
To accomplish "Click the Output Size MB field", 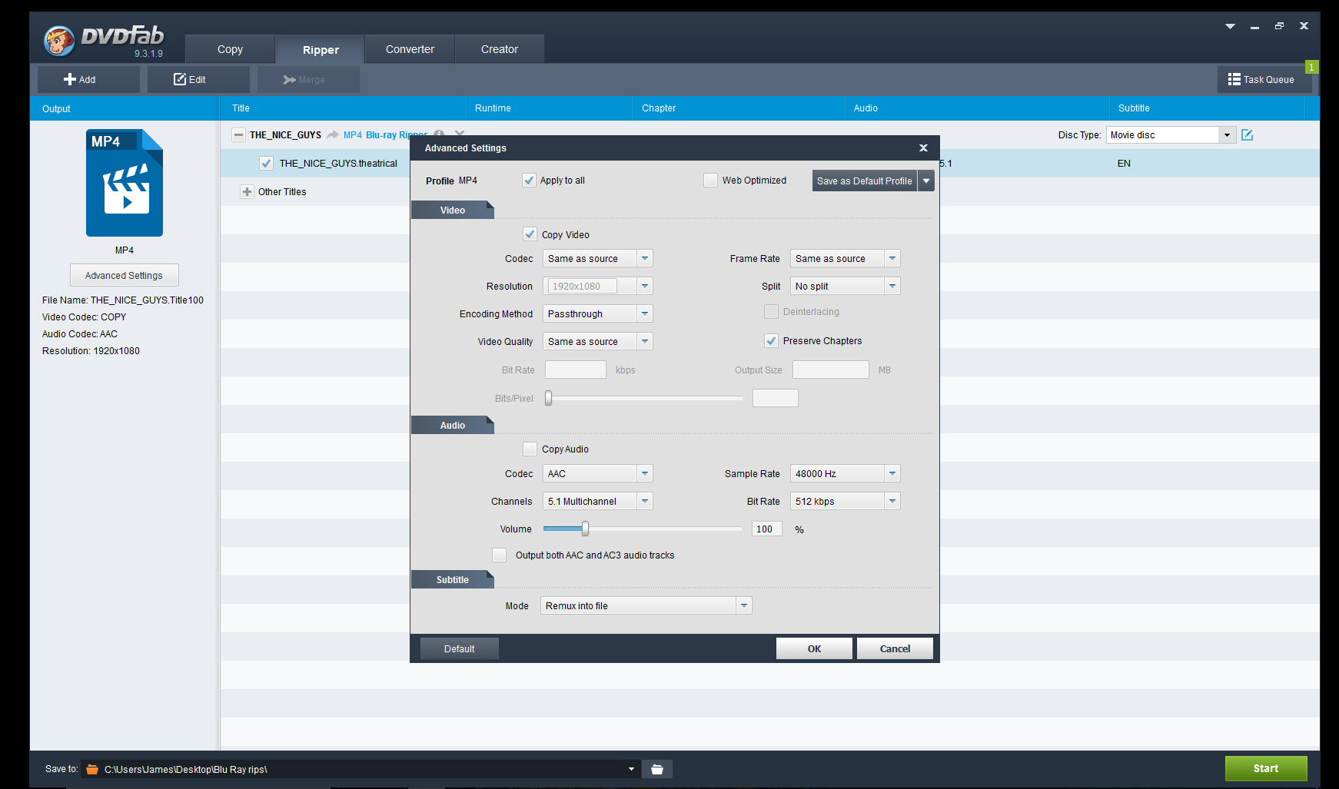I will (x=831, y=370).
